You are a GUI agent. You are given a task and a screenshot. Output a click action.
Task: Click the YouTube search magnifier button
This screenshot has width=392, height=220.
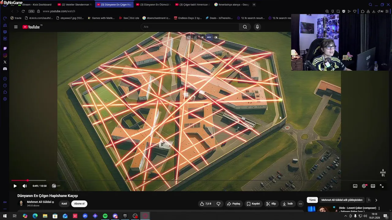click(245, 27)
